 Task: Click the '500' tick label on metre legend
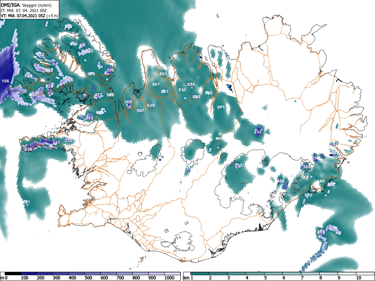(88, 278)
